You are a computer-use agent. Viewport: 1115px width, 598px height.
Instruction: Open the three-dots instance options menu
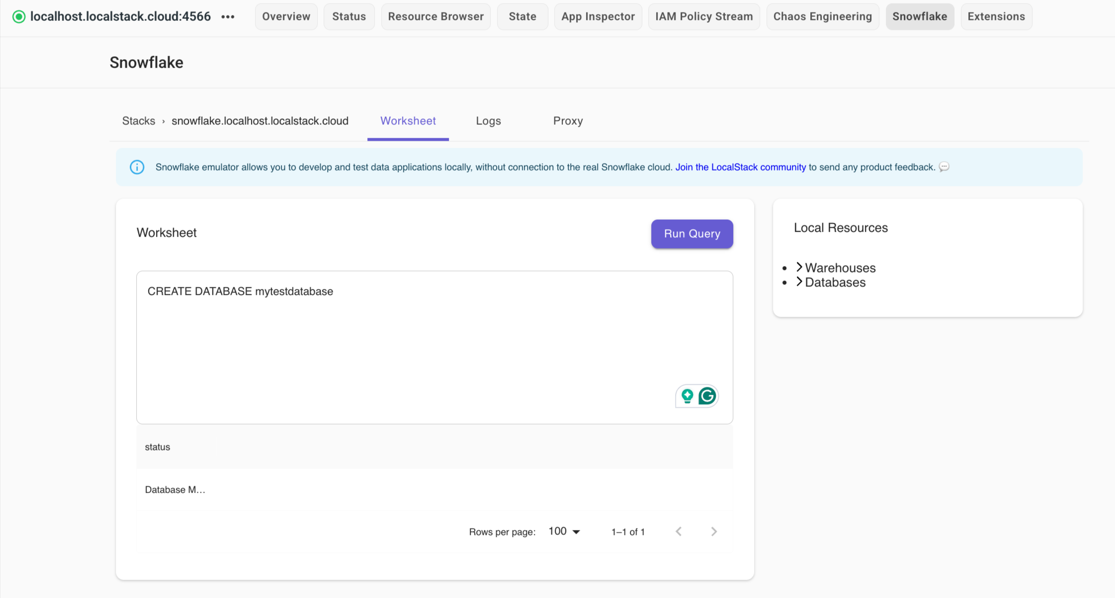coord(228,17)
